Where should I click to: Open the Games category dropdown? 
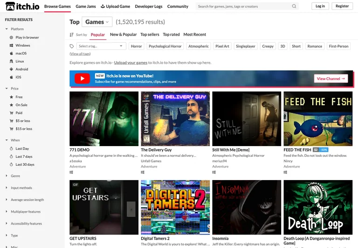97,22
